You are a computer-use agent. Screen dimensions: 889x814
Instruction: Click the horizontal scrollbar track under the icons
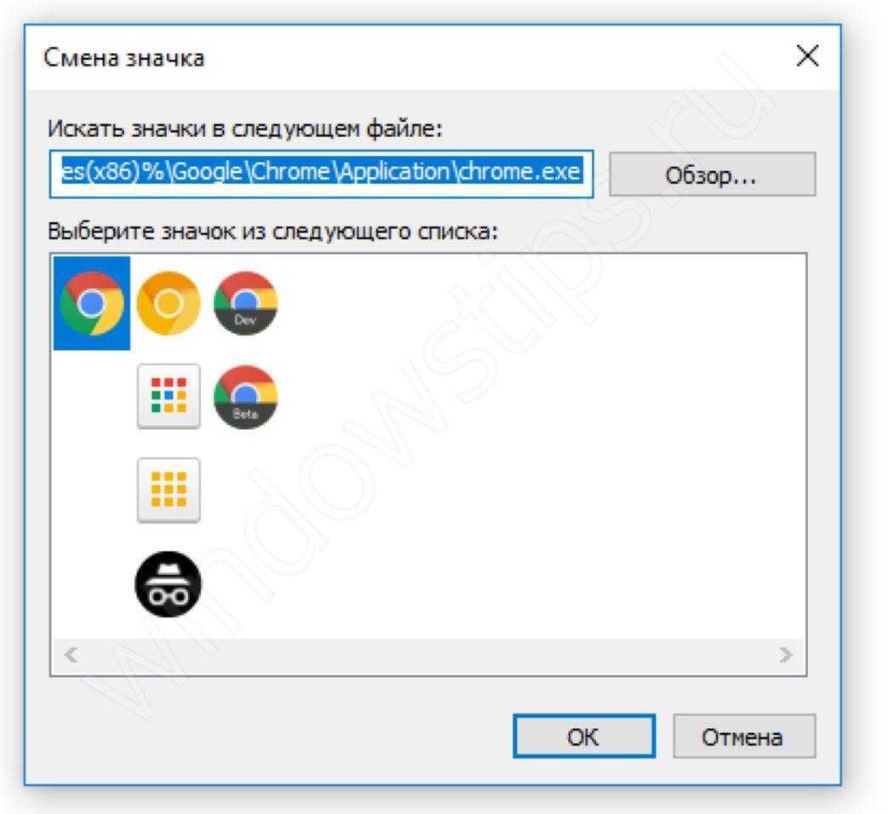(428, 656)
